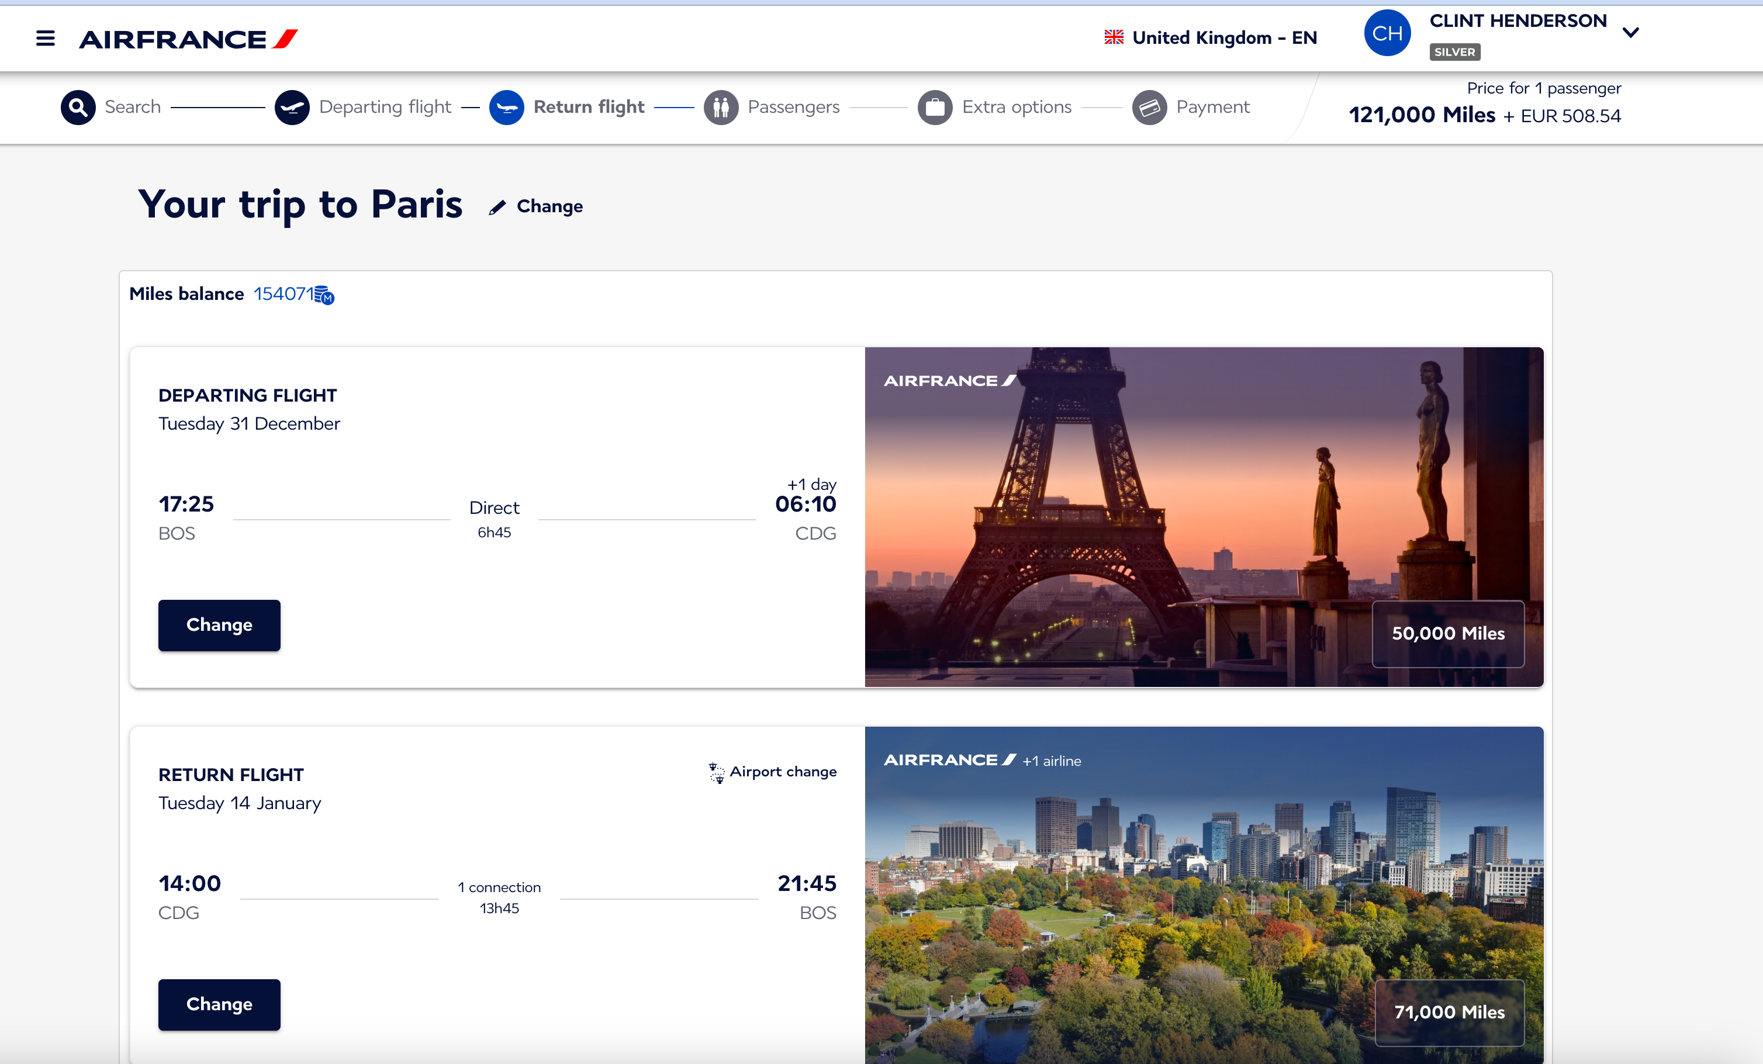Click the 71,000 Miles price box

click(x=1449, y=1013)
